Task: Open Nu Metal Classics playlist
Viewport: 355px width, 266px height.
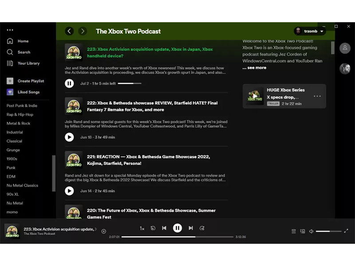Action: (22, 185)
